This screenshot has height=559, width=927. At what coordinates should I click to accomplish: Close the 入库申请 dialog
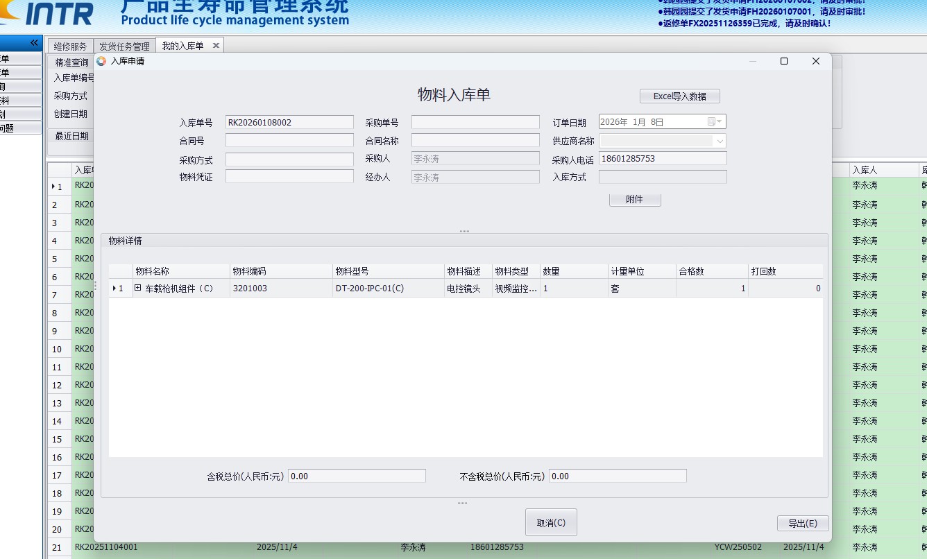(816, 61)
